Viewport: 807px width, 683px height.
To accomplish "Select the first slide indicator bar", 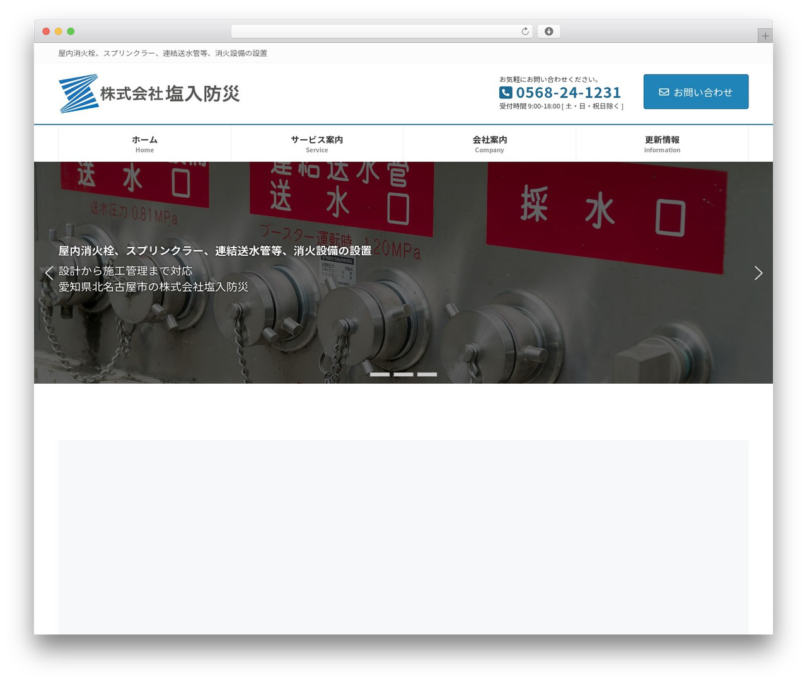I will pyautogui.click(x=380, y=374).
